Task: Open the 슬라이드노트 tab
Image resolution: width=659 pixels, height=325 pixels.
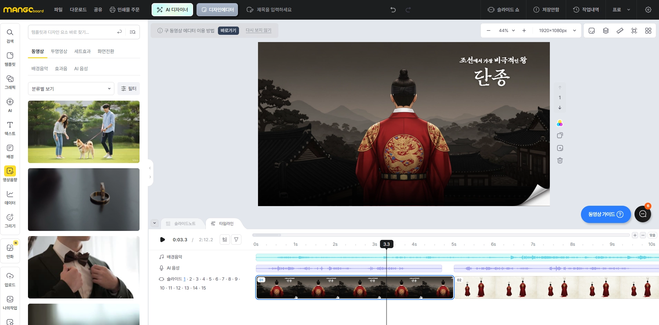Action: click(181, 224)
